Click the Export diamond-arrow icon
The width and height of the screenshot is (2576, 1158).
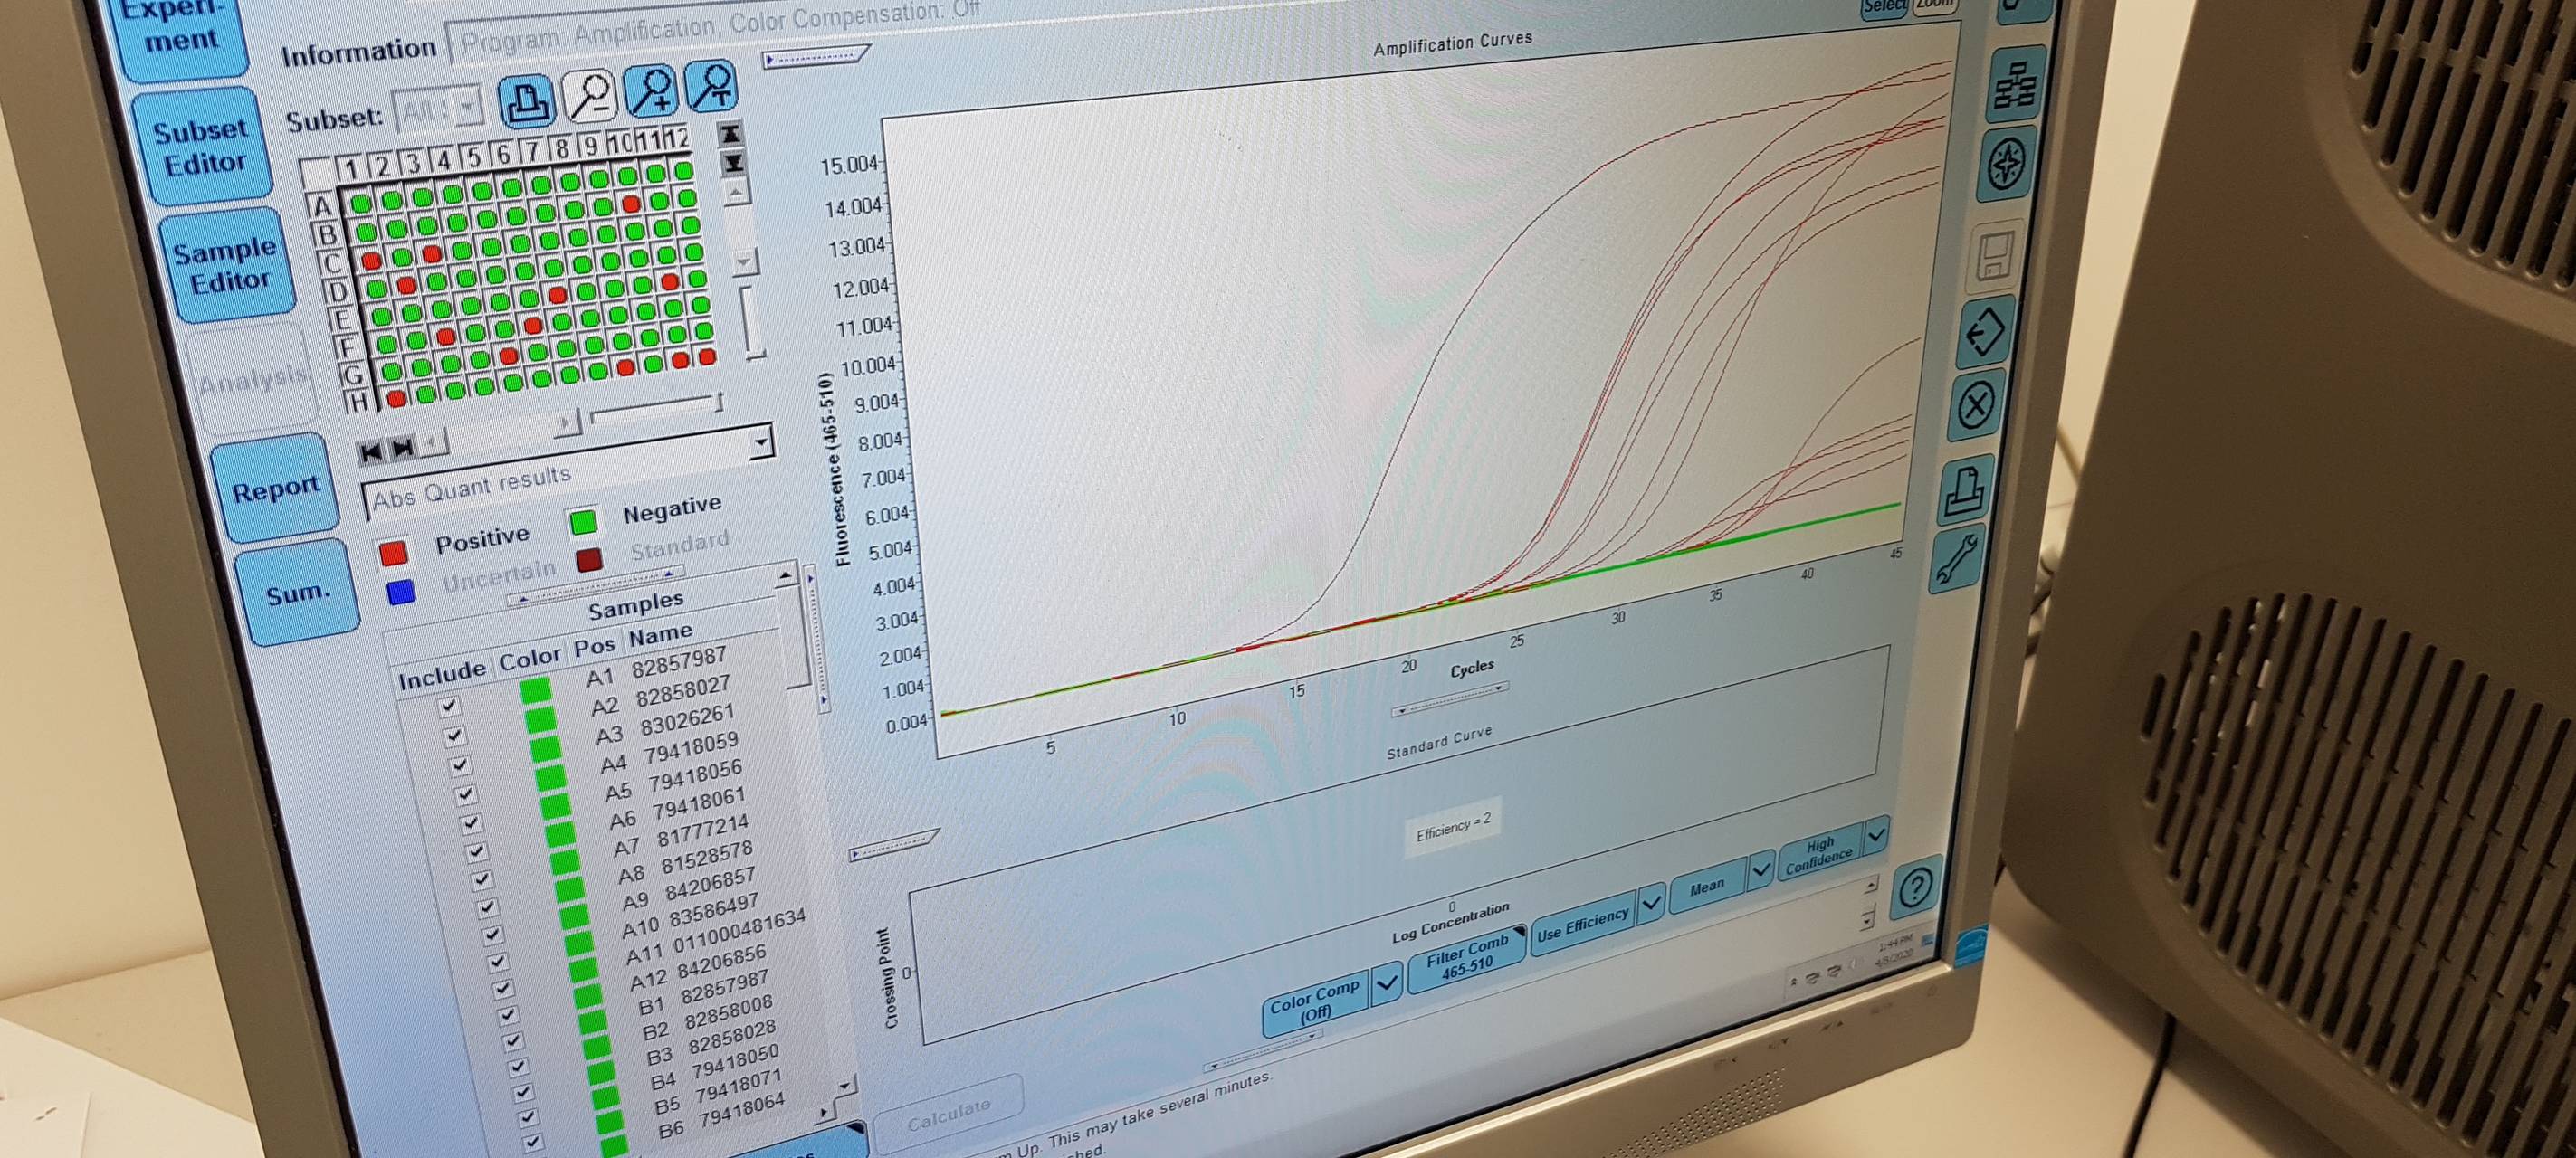(1985, 331)
